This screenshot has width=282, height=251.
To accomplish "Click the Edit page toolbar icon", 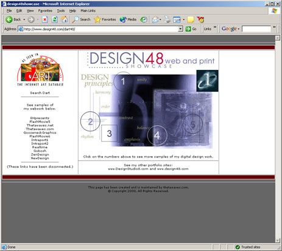I will click(177, 19).
